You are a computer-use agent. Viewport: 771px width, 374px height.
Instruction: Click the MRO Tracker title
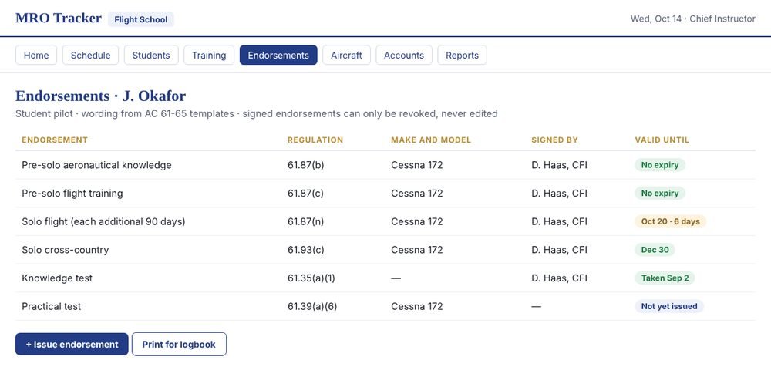click(x=59, y=19)
